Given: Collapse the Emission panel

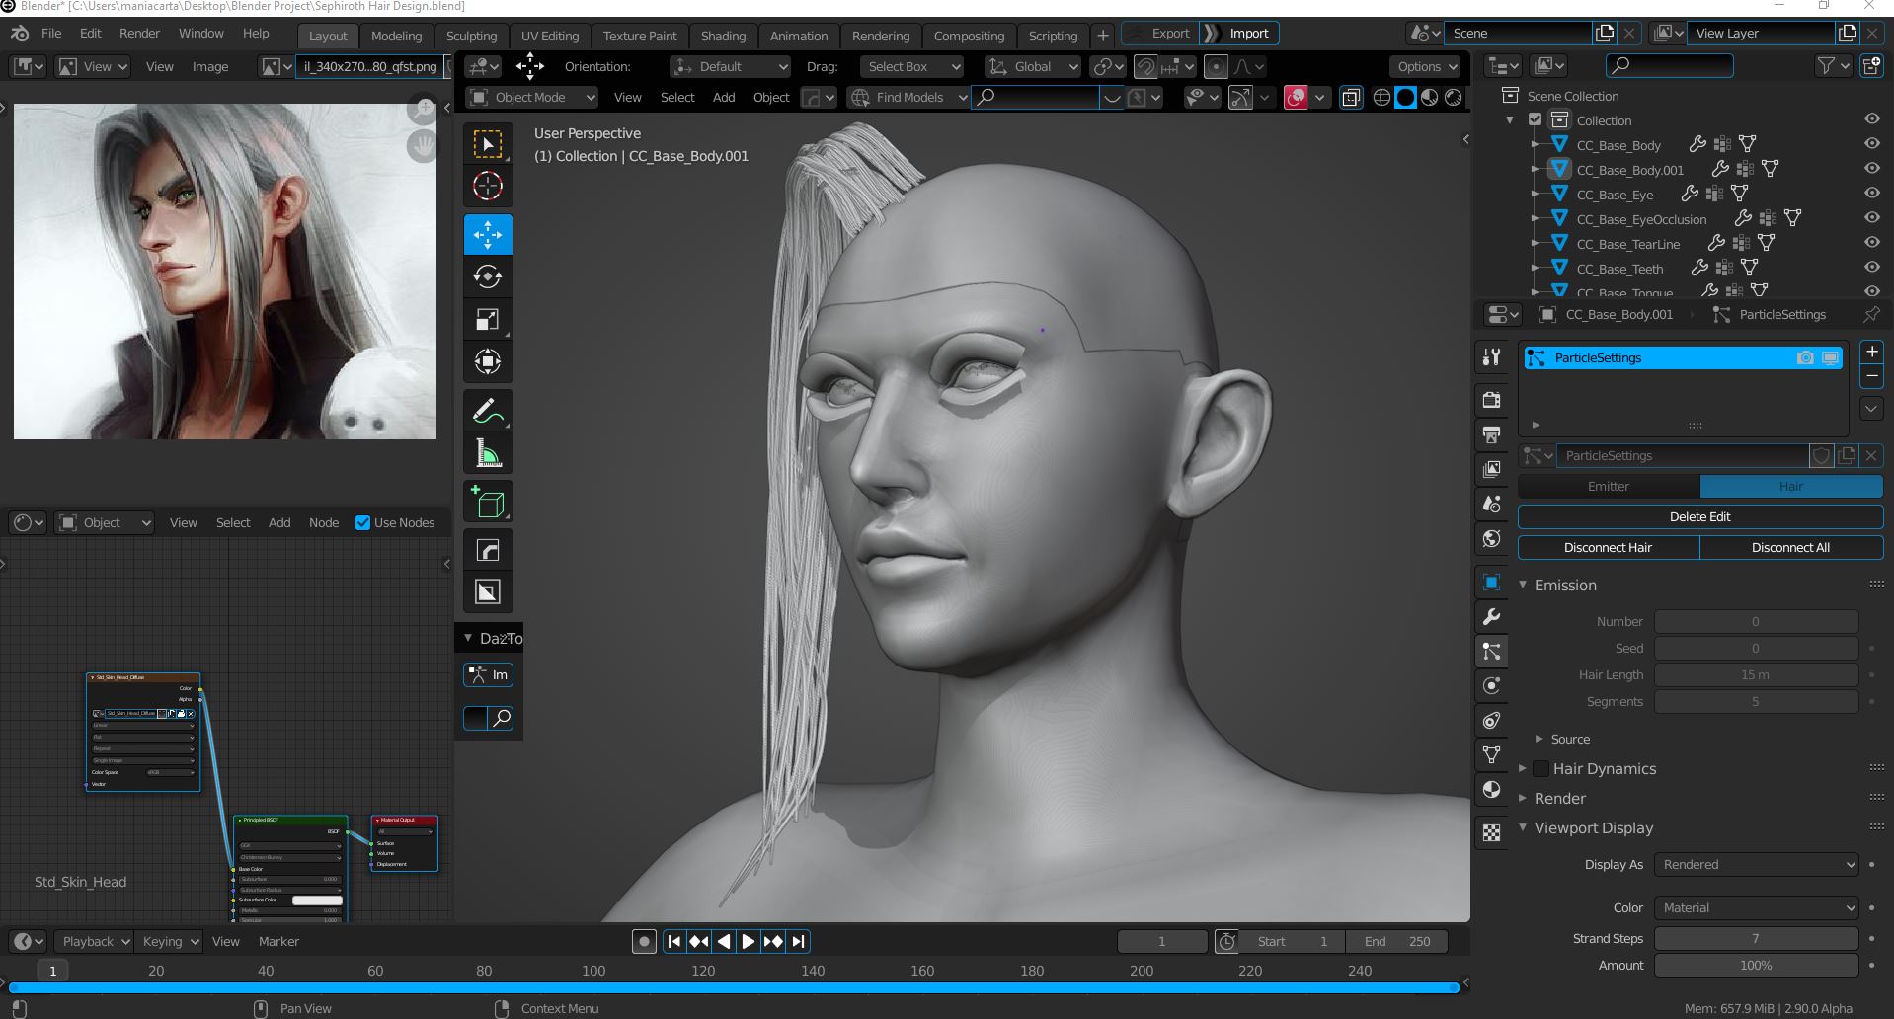Looking at the screenshot, I should tap(1523, 585).
